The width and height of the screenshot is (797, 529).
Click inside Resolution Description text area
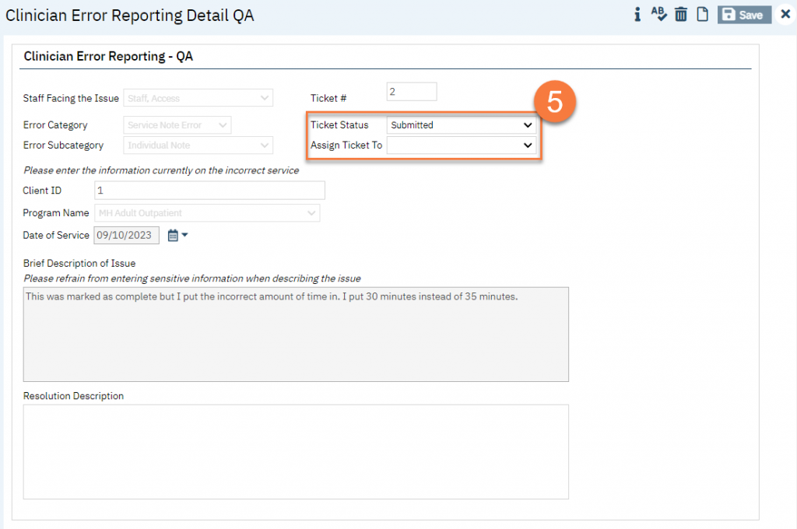click(296, 451)
